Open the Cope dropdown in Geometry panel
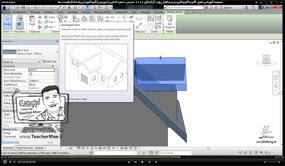 57,17
